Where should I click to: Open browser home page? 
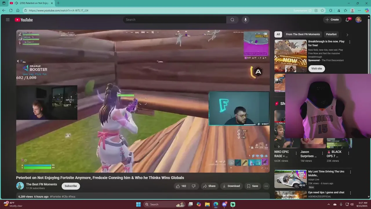pyautogui.click(x=18, y=10)
